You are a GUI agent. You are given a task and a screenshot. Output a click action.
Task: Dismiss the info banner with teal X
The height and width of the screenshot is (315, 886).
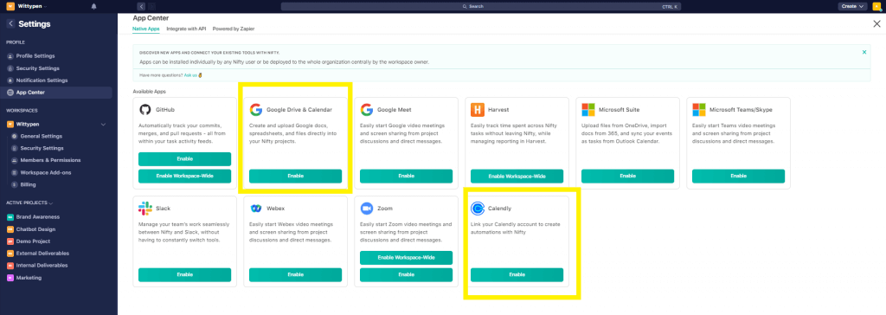pos(864,52)
